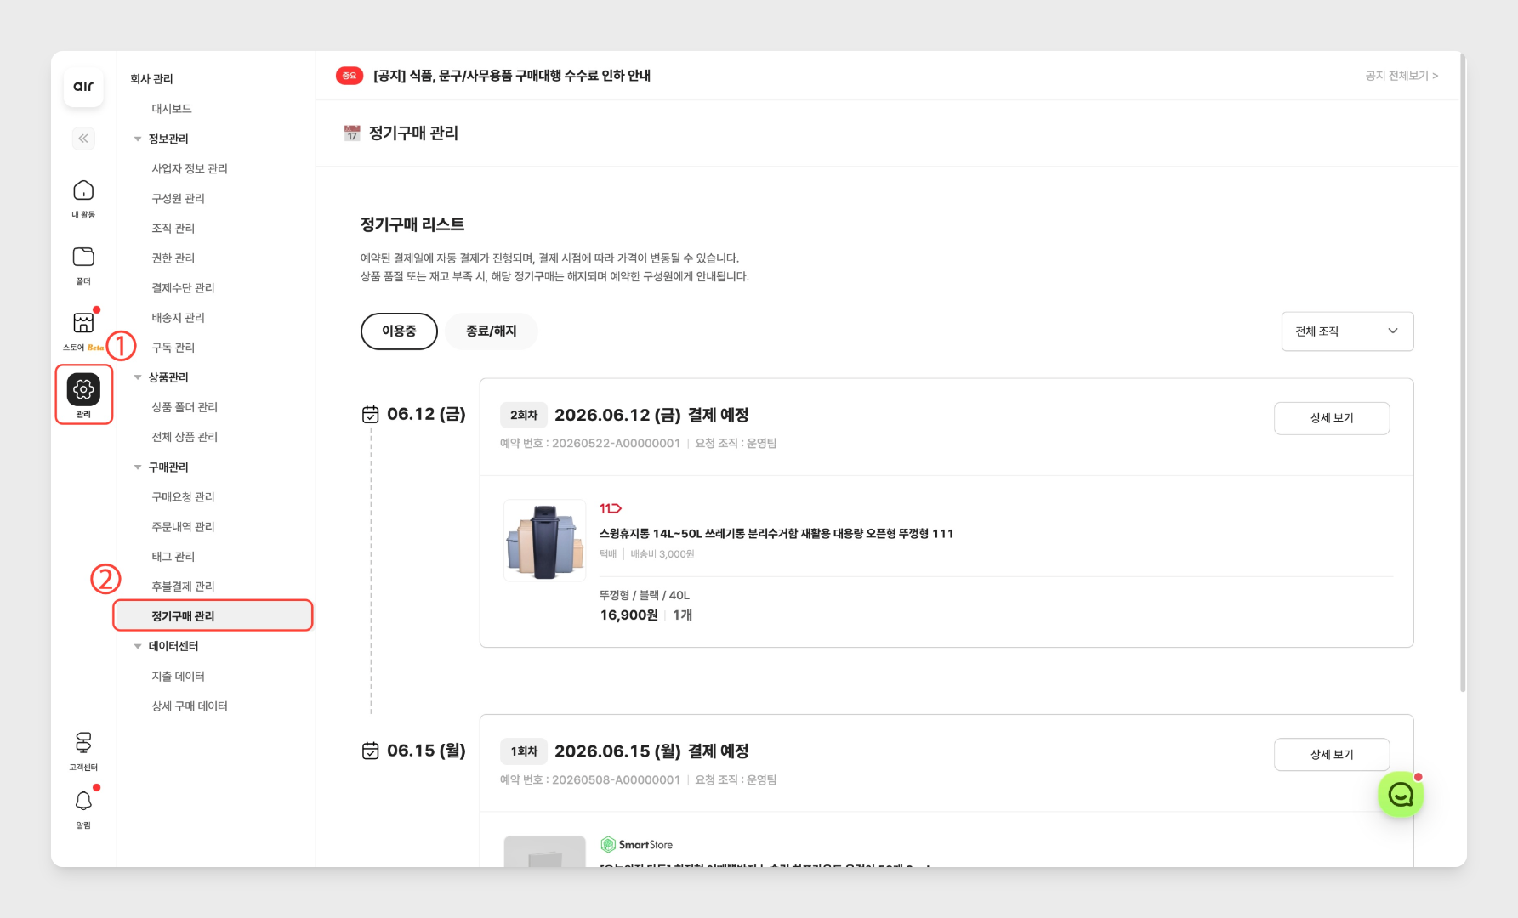Switch to the 종료/해지 tab
Viewport: 1518px width, 918px height.
(x=492, y=331)
